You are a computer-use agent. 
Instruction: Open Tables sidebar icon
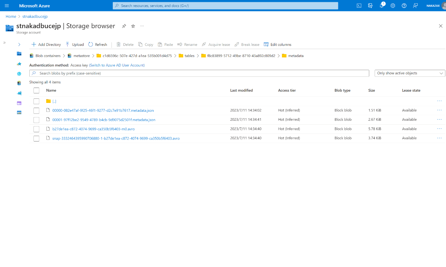click(x=19, y=112)
